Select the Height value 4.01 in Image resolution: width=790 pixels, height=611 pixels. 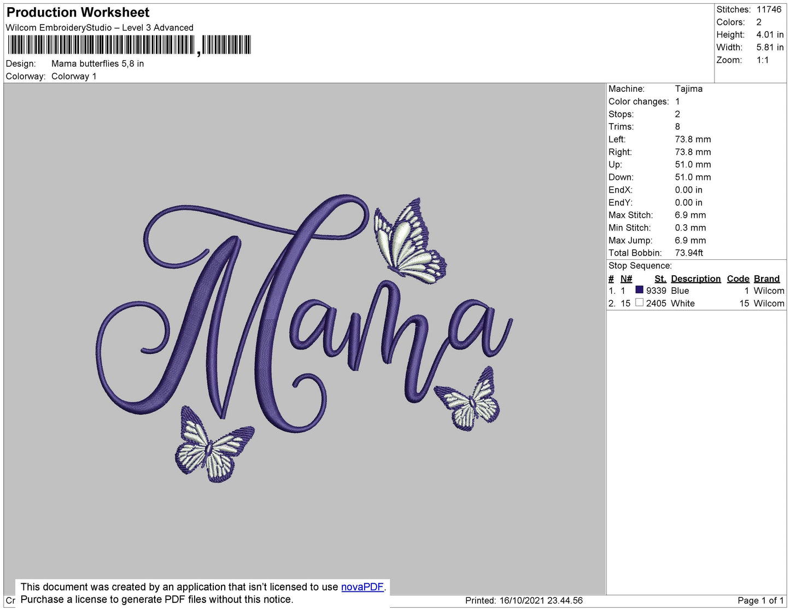pos(770,34)
